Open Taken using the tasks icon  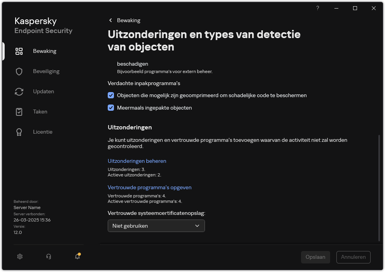(x=19, y=112)
